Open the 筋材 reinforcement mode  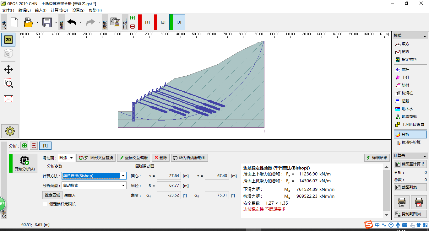click(x=410, y=85)
